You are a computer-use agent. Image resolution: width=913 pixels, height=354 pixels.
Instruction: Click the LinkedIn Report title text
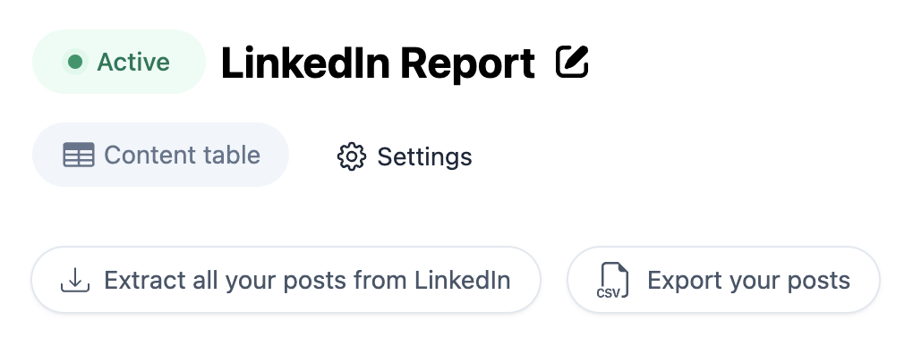click(378, 63)
